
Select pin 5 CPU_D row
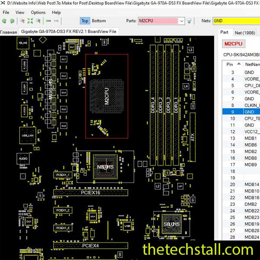pyautogui.click(x=241, y=85)
